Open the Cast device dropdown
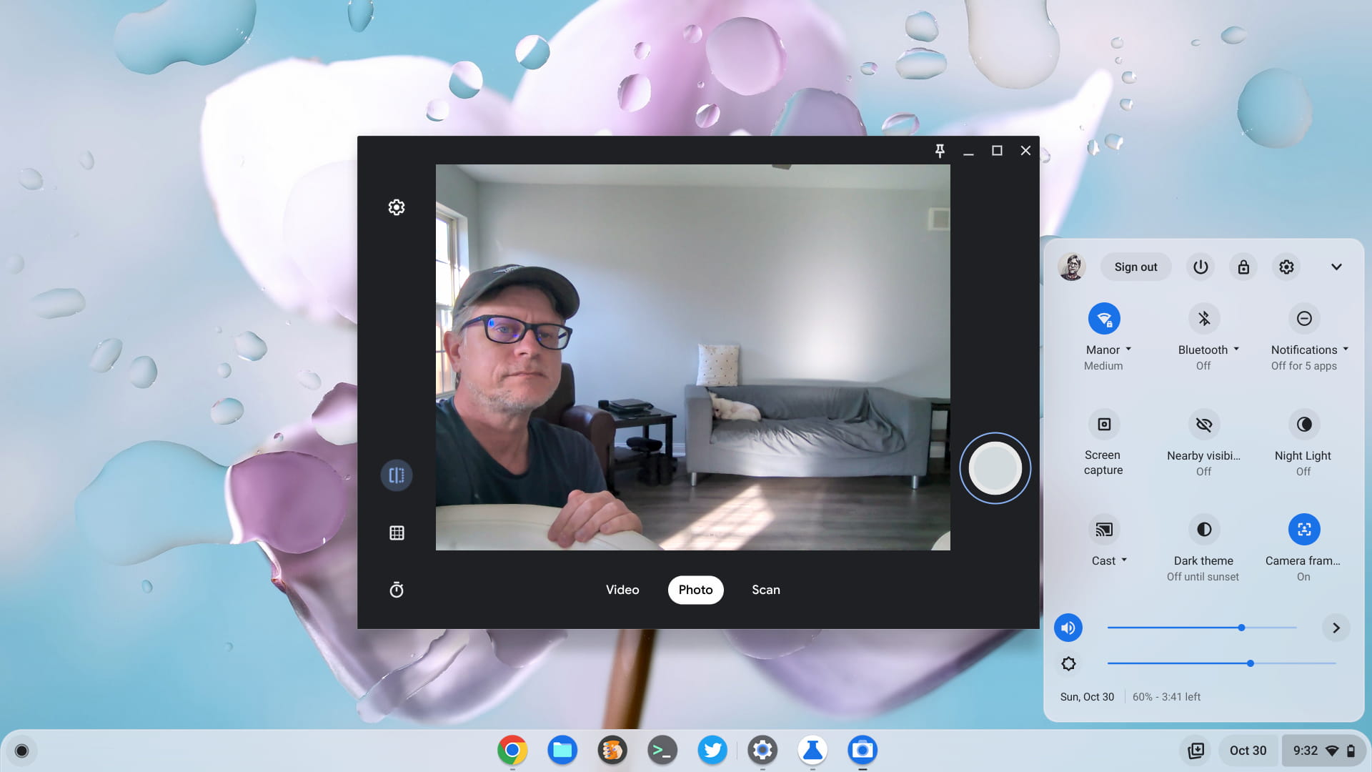The height and width of the screenshot is (772, 1372). coord(1109,560)
